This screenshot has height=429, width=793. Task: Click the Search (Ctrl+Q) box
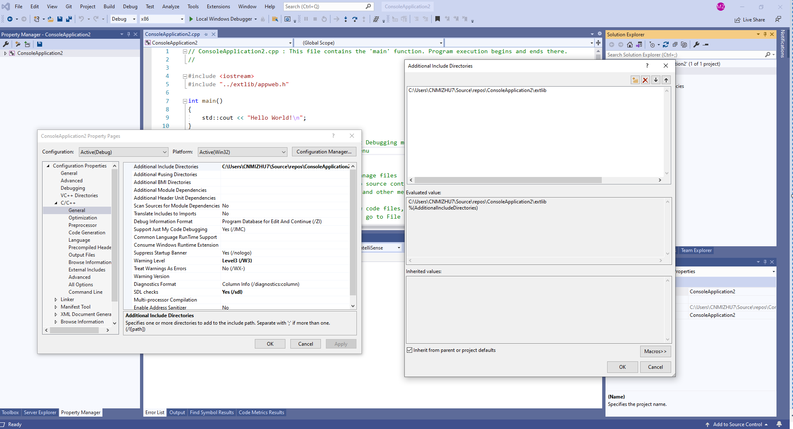(x=328, y=7)
